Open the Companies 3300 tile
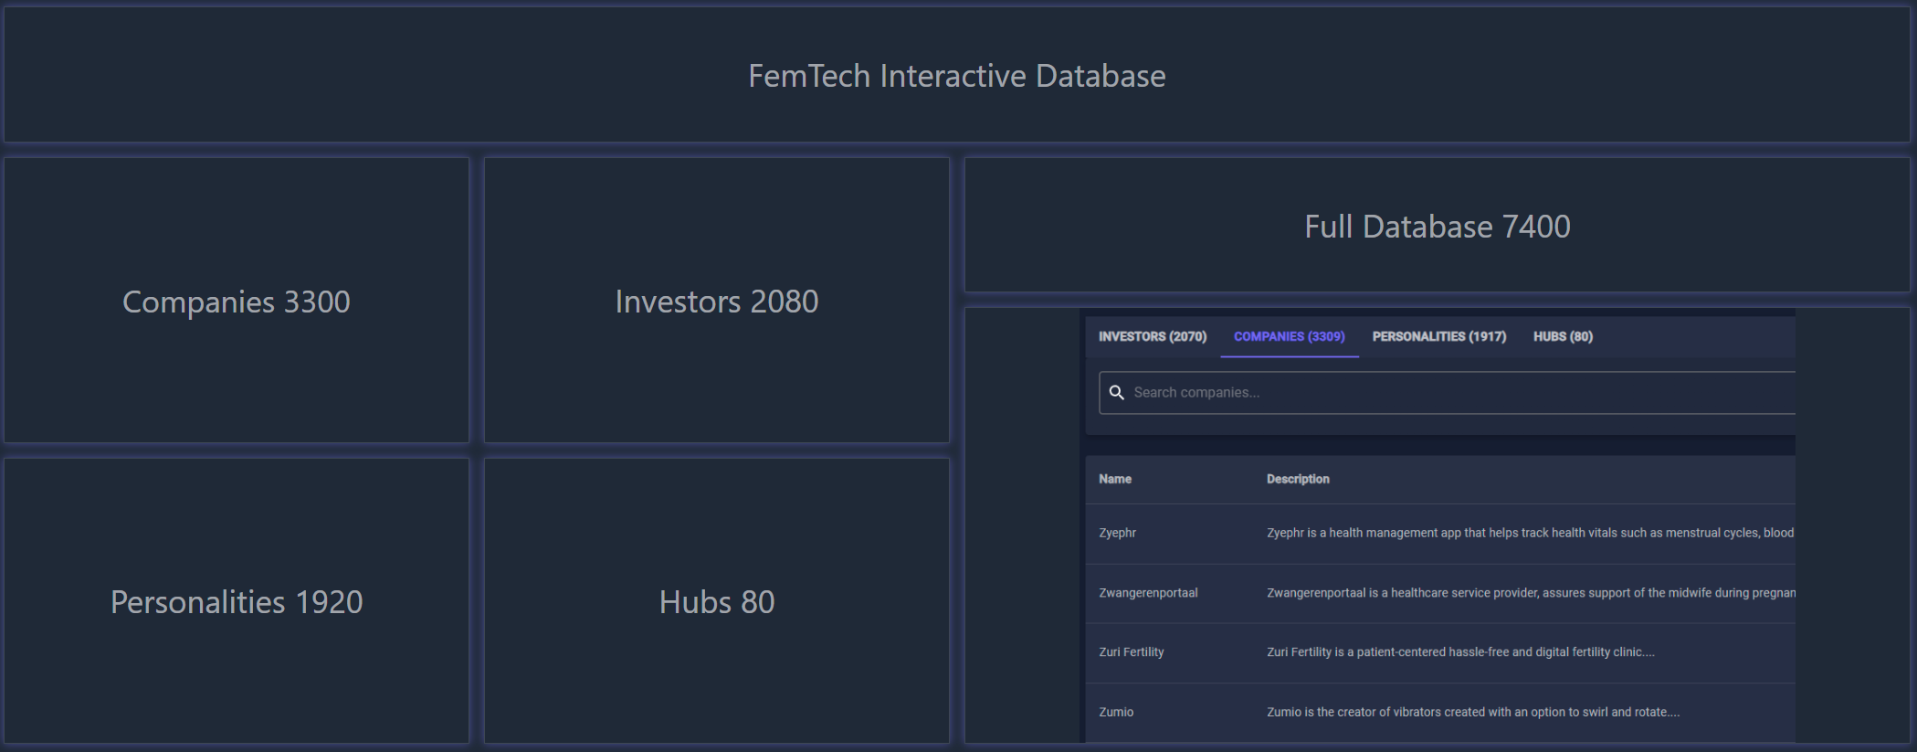The width and height of the screenshot is (1917, 752). pyautogui.click(x=236, y=302)
